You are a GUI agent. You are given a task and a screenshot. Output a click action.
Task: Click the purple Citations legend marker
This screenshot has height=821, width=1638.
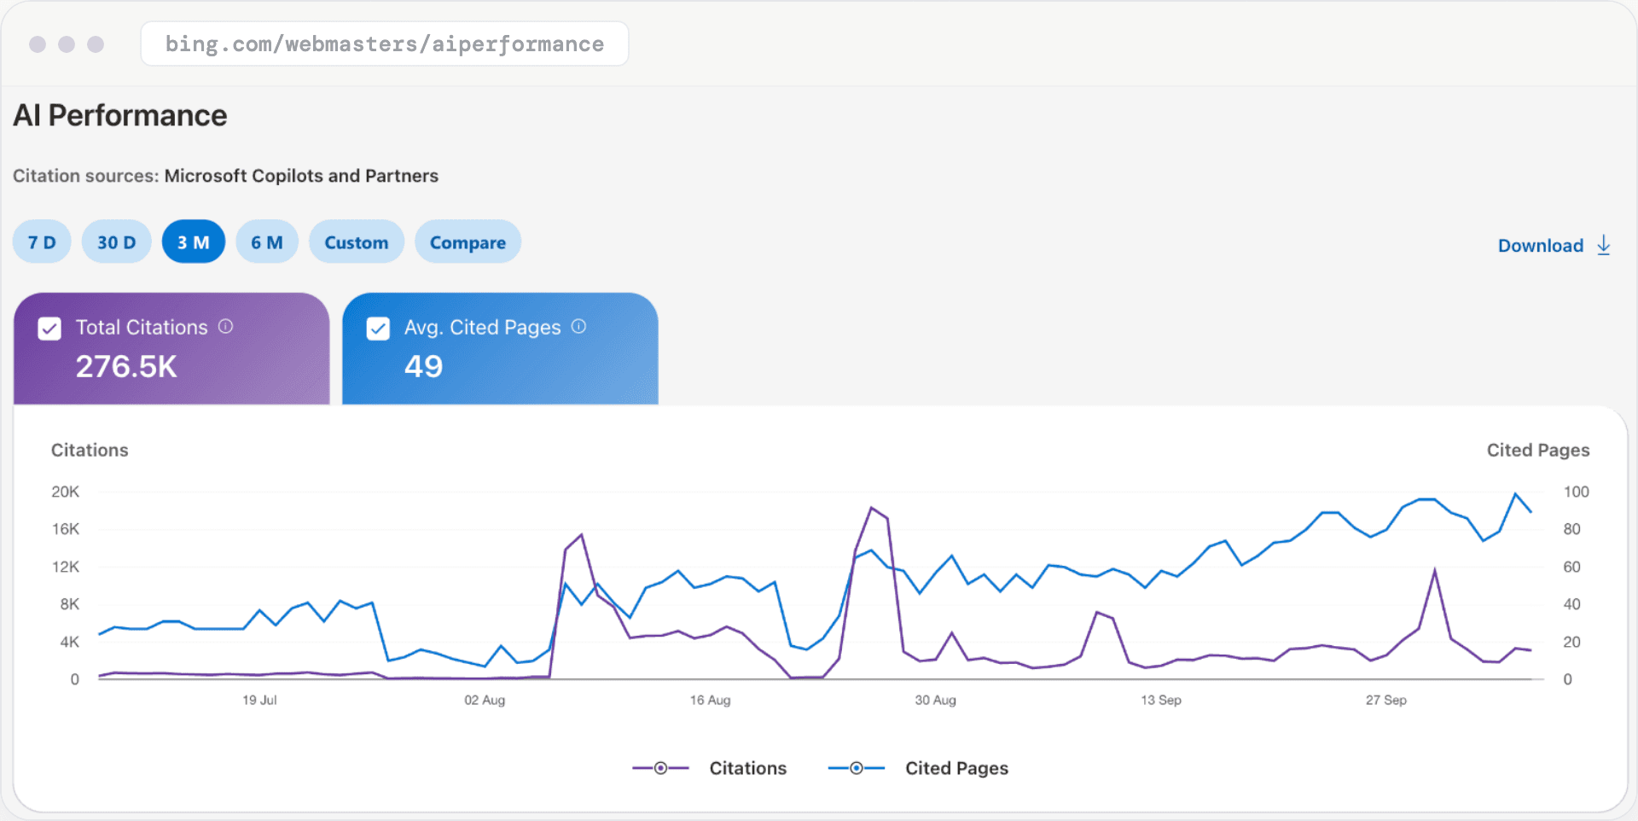pyautogui.click(x=660, y=768)
